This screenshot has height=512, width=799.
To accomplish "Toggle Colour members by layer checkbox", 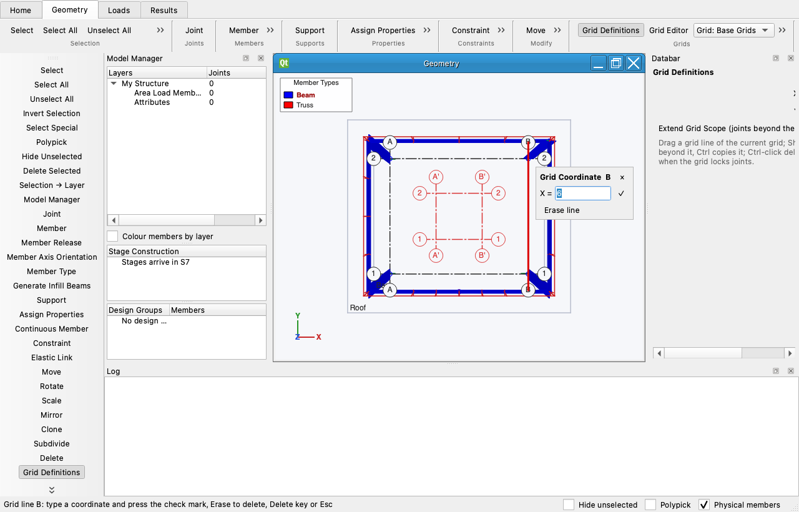I will coord(112,236).
